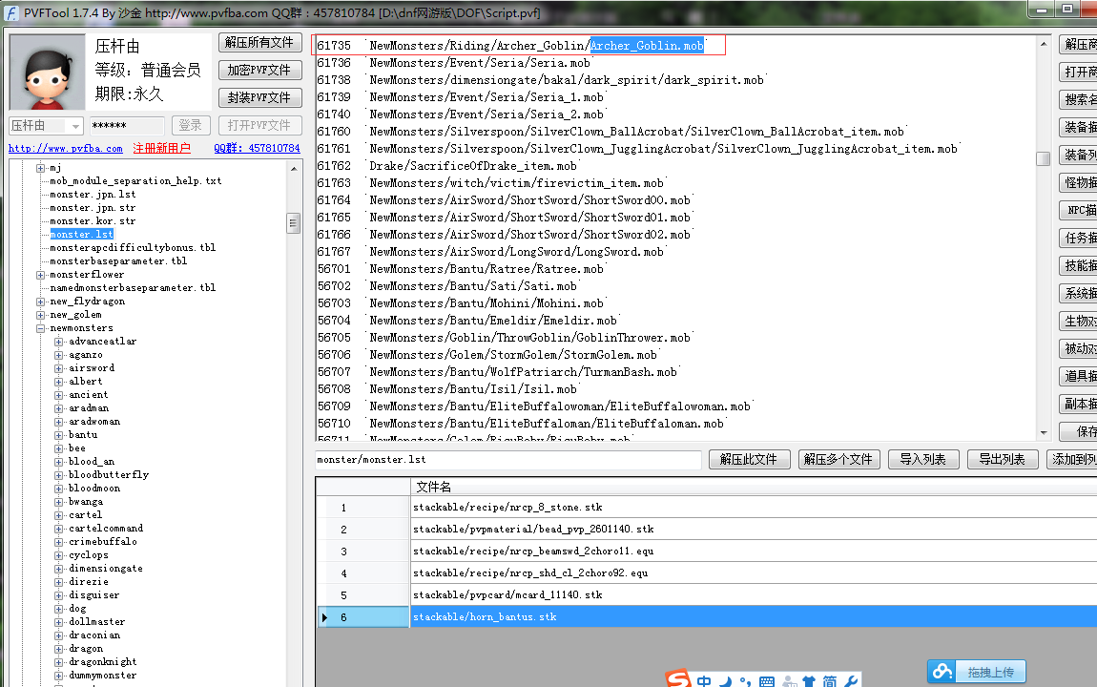Open the http://www.pvfba.com link
Viewport: 1097px width, 687px height.
[65, 149]
